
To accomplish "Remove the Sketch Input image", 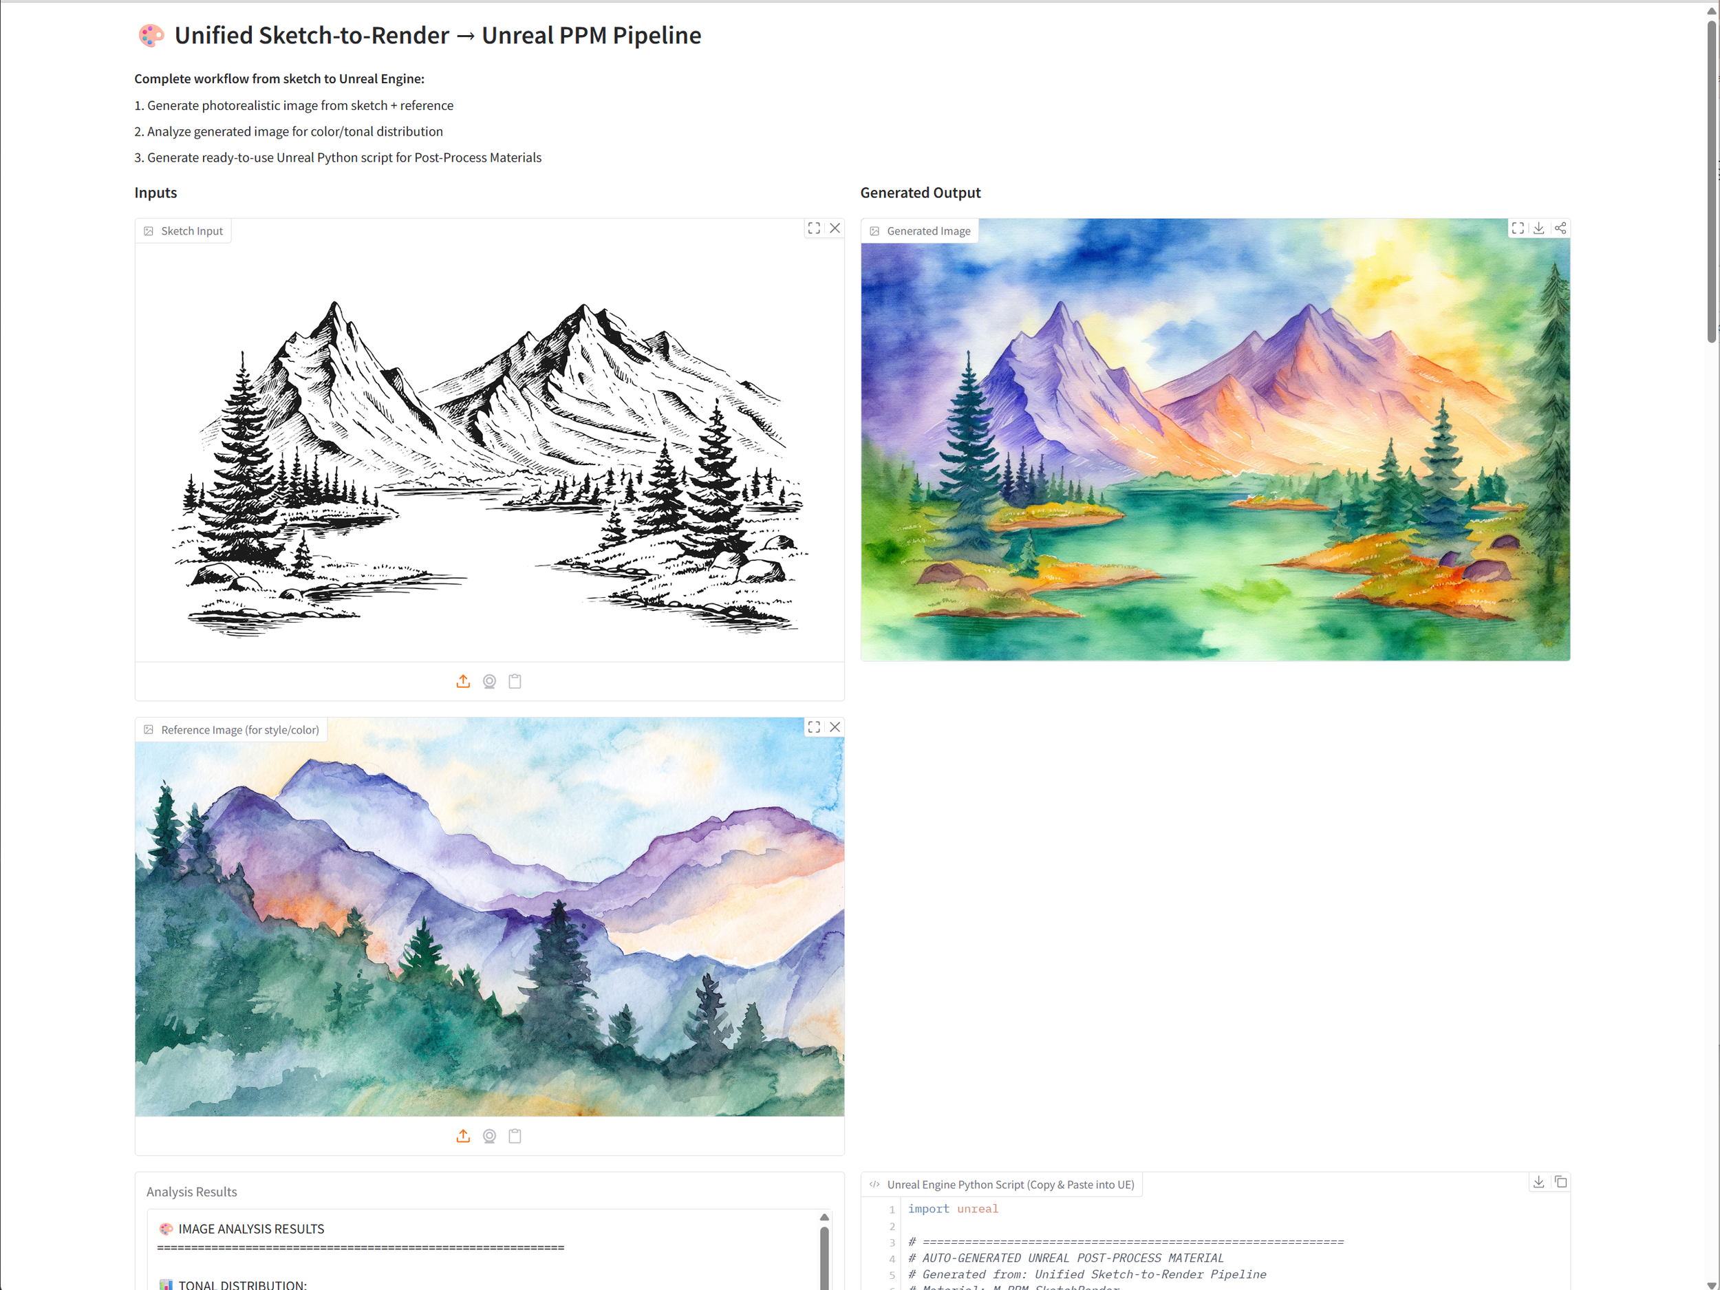I will 835,228.
